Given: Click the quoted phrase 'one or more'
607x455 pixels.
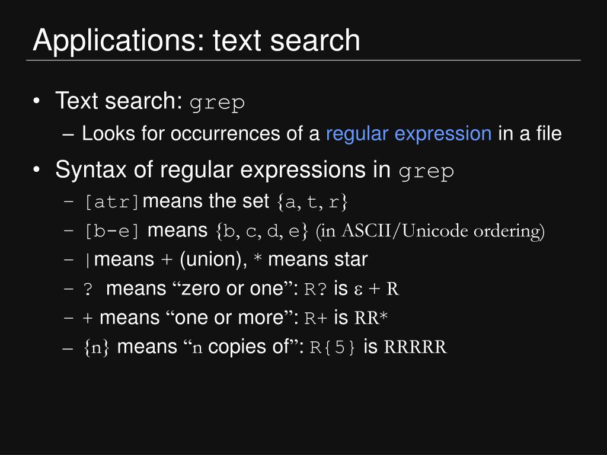Looking at the screenshot, I should [x=229, y=318].
